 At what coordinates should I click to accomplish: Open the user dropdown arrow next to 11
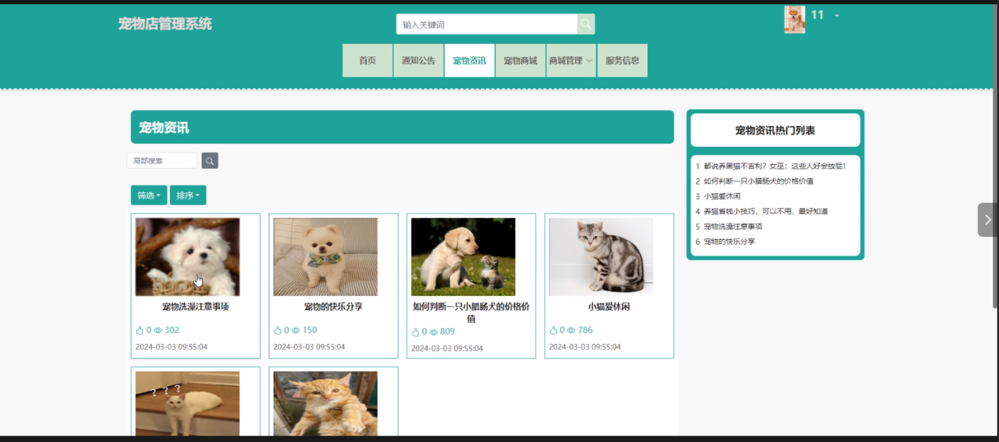(x=837, y=15)
